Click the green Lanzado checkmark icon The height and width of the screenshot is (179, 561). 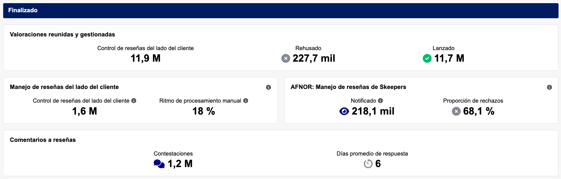pyautogui.click(x=427, y=58)
